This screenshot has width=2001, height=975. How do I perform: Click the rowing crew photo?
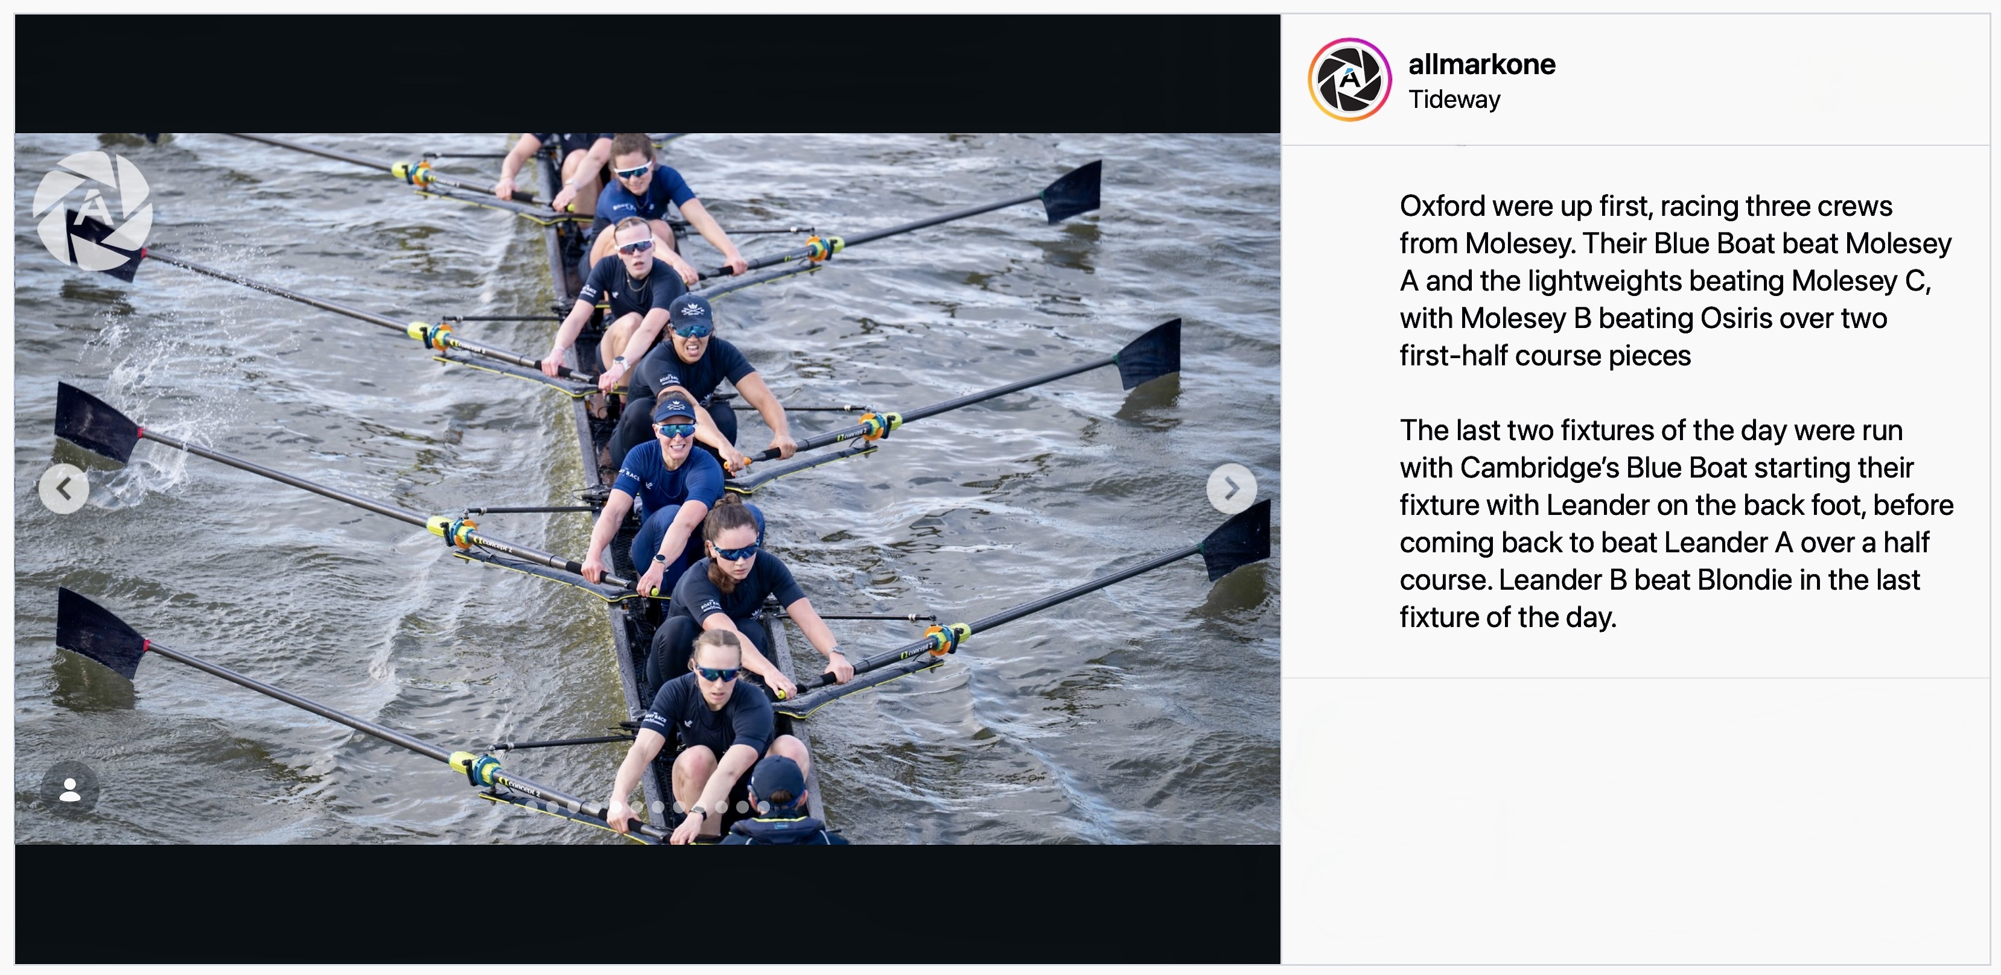[x=647, y=488]
